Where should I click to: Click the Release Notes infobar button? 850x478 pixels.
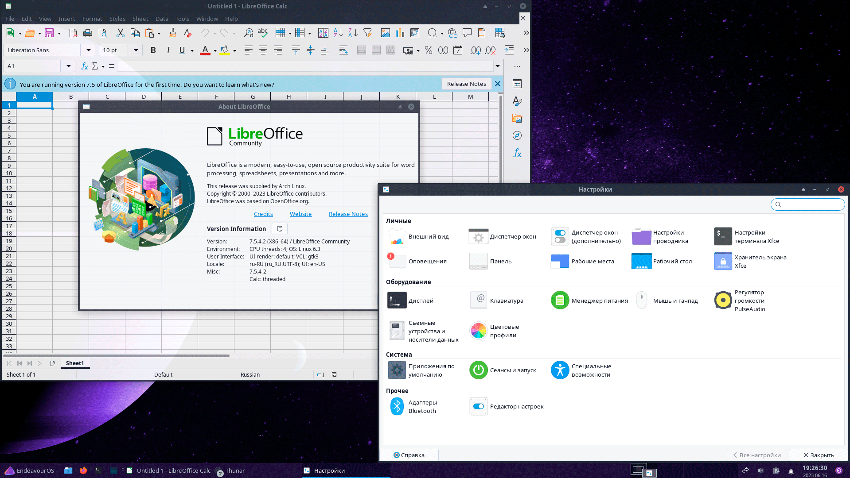pos(466,84)
